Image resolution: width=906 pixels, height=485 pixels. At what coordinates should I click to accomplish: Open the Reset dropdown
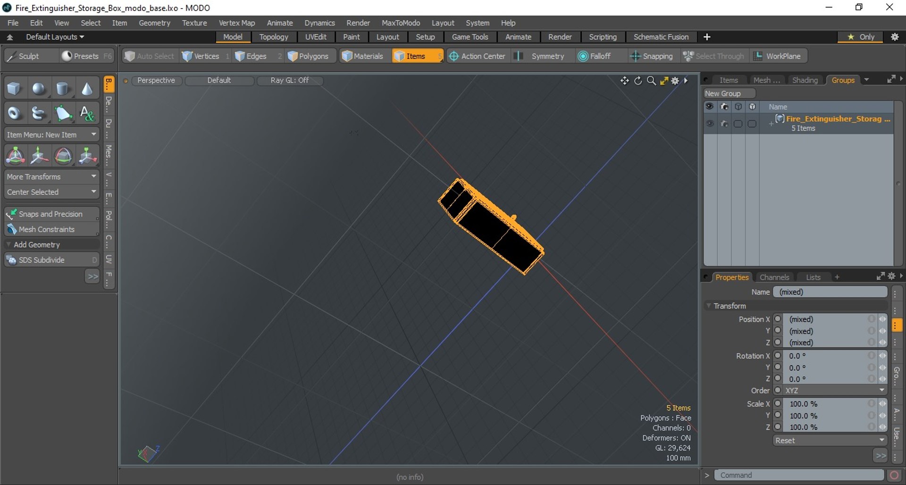click(x=830, y=440)
